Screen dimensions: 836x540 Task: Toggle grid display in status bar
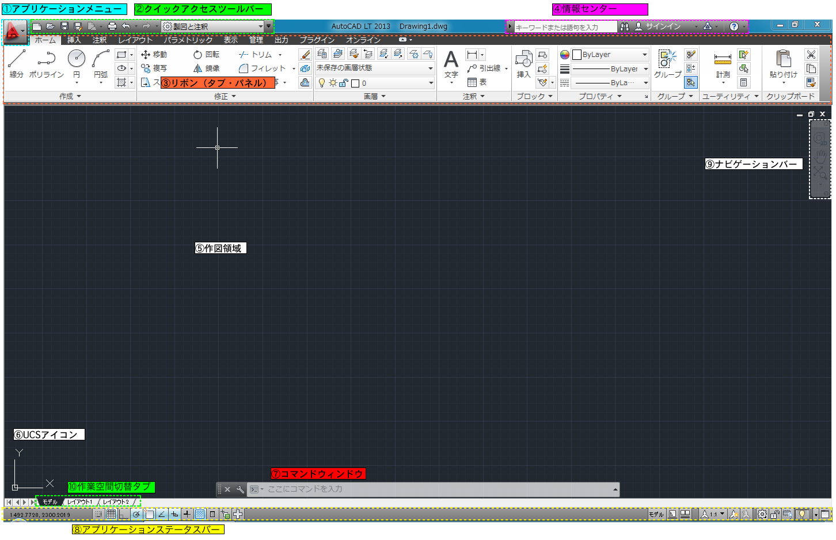[x=111, y=514]
